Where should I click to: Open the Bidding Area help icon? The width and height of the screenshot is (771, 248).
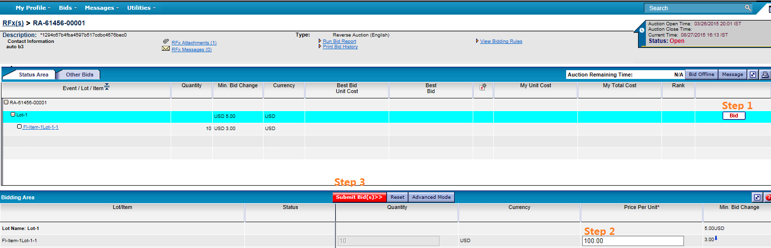(x=768, y=197)
